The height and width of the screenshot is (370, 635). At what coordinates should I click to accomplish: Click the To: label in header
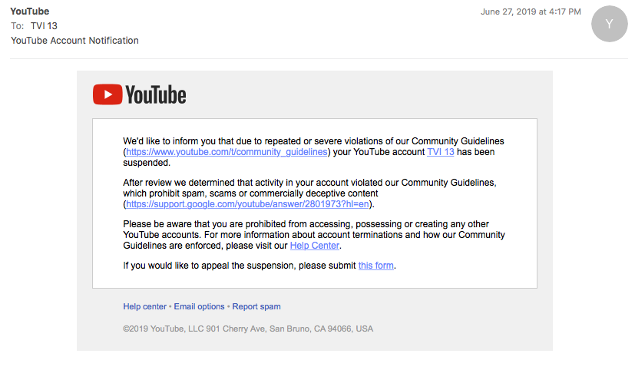pyautogui.click(x=17, y=25)
